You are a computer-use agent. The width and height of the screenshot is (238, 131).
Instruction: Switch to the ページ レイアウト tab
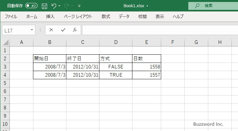coord(78,16)
